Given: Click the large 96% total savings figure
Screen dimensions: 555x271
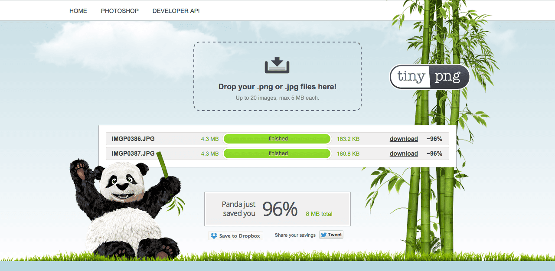Looking at the screenshot, I should 280,209.
